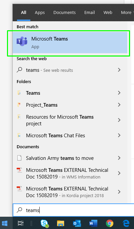Open the 'Teams' folder result
The height and width of the screenshot is (229, 134).
click(70, 93)
